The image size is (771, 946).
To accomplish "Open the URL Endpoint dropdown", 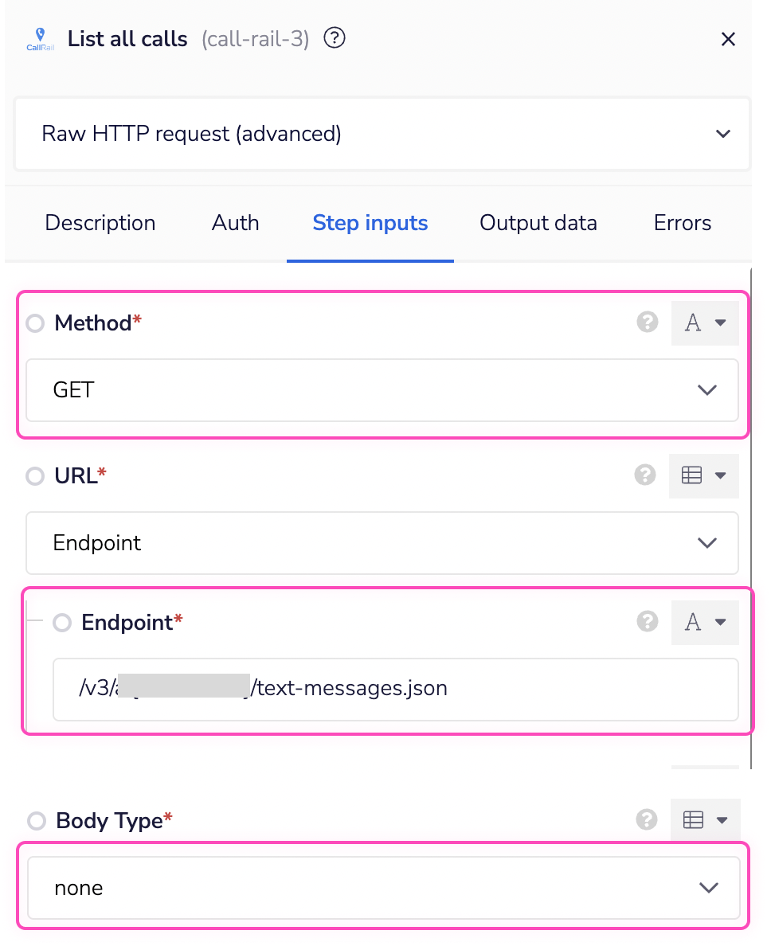I will (705, 542).
